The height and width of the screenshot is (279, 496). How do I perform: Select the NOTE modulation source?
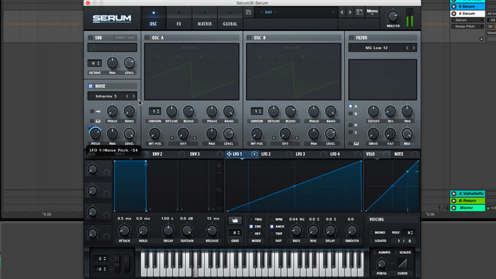(399, 154)
